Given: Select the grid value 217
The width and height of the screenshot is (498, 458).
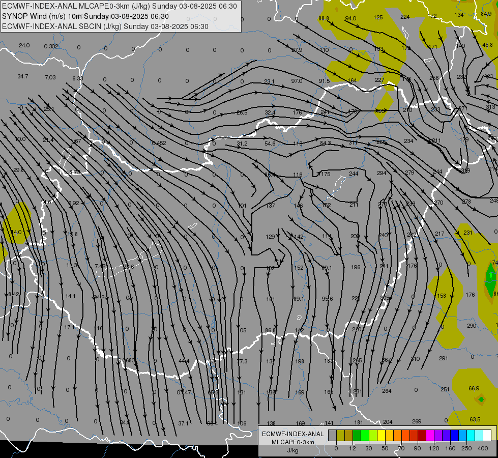Looking at the screenshot, I should 440,234.
